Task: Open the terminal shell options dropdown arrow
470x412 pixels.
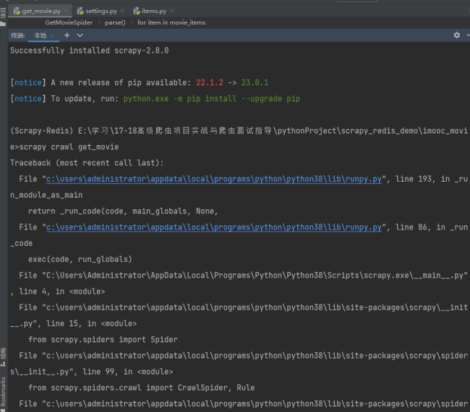Action: pyautogui.click(x=80, y=35)
